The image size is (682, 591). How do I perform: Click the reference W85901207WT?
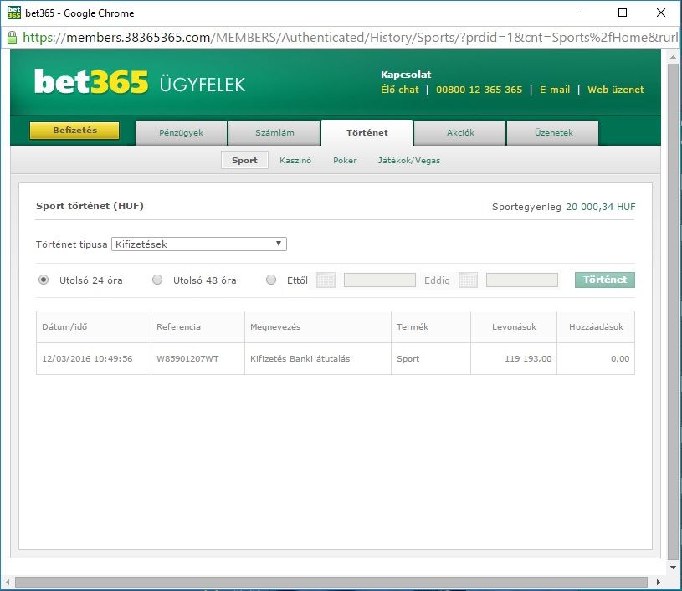(187, 358)
